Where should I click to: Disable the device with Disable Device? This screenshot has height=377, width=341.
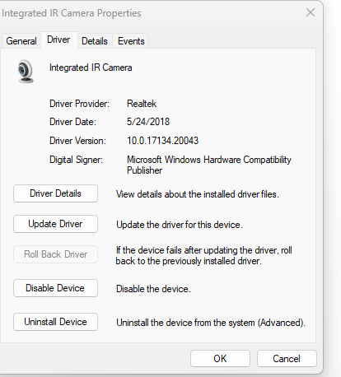coord(55,288)
